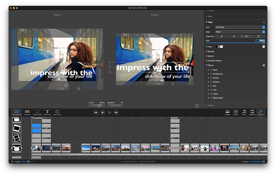Skip to previous slide with rewind button
The height and width of the screenshot is (175, 276).
[x=96, y=112]
